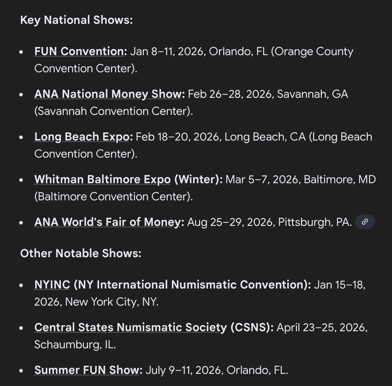Click the Savannah Convention Center text
This screenshot has height=386, width=392.
[113, 111]
